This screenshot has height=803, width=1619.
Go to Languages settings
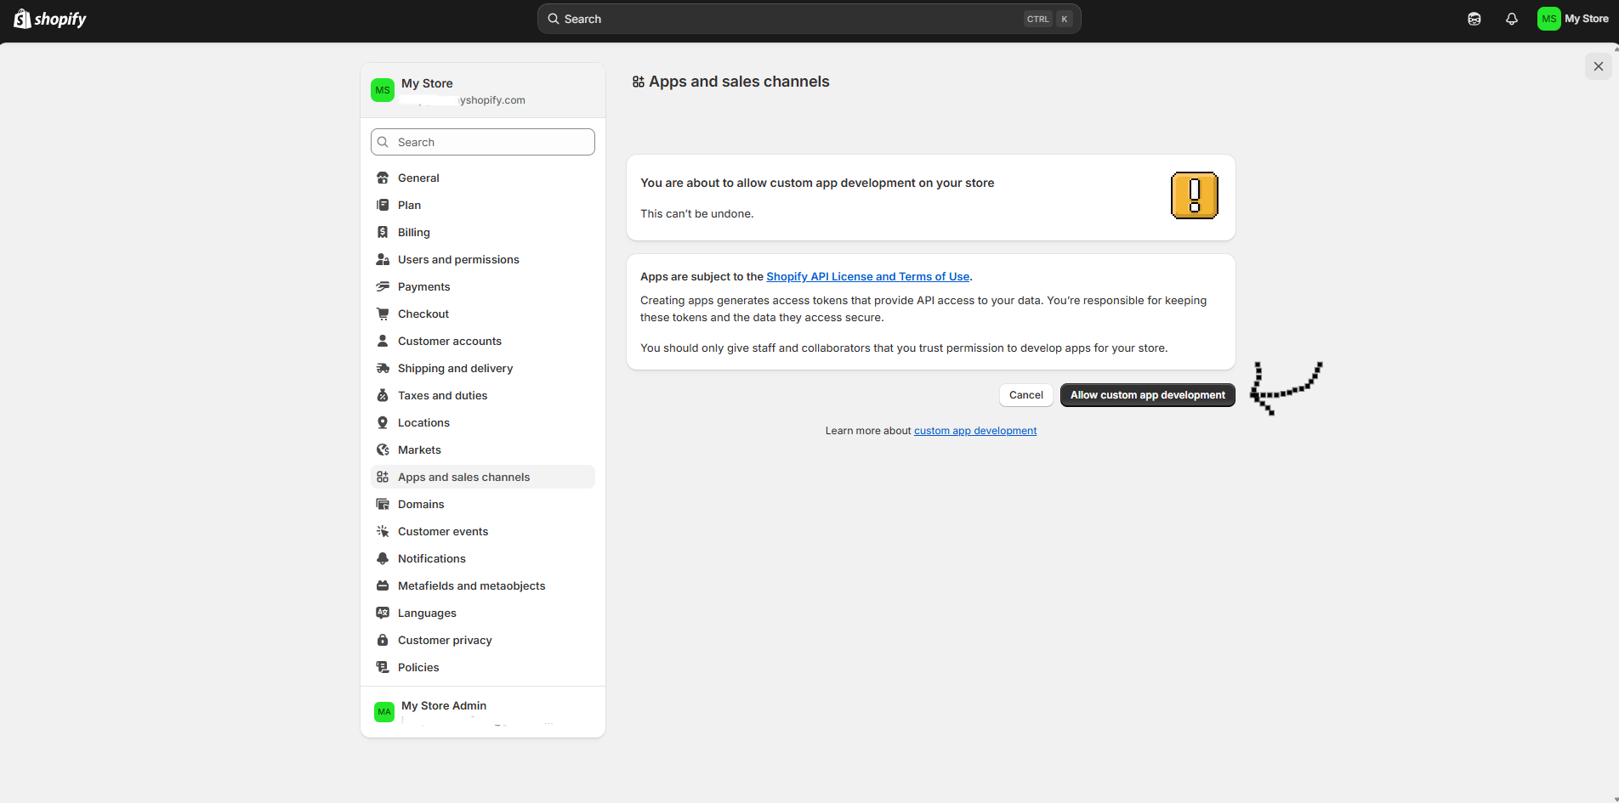pyautogui.click(x=483, y=613)
